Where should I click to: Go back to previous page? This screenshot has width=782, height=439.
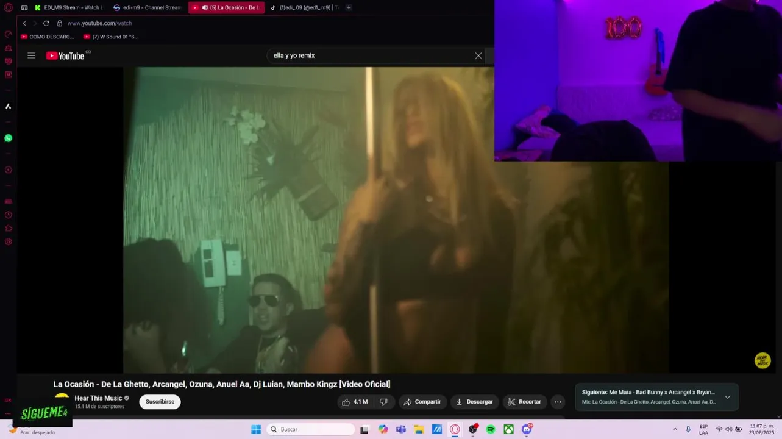coord(24,23)
